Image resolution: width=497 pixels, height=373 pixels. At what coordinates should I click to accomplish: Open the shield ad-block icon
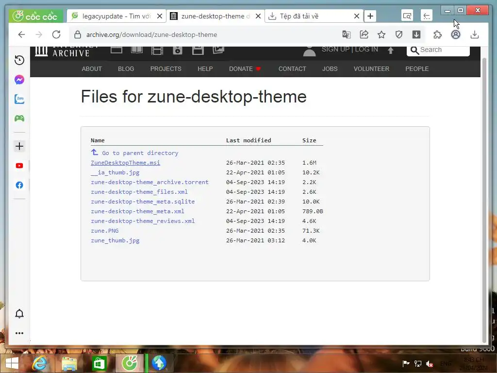click(x=399, y=34)
